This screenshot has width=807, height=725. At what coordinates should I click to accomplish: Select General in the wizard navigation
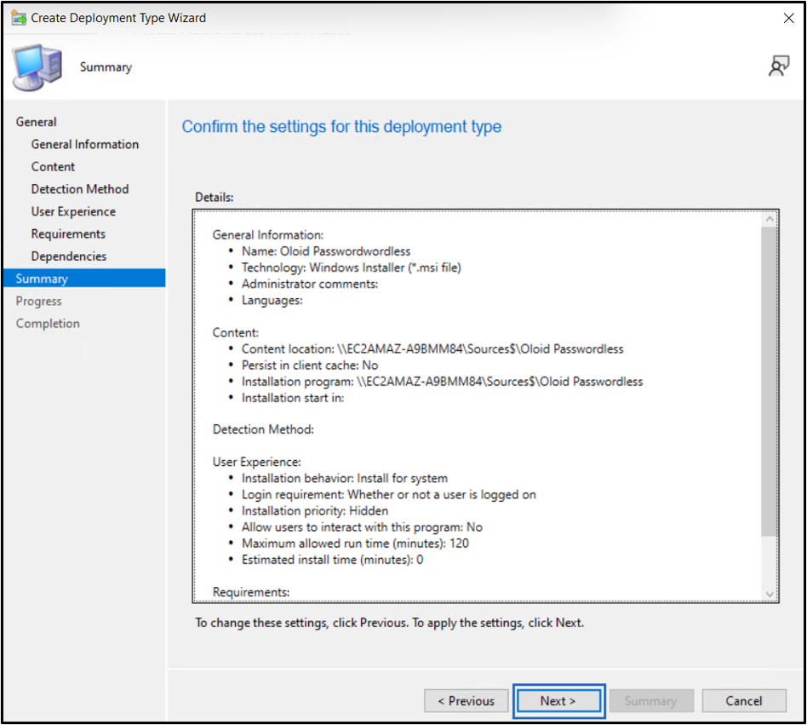(x=36, y=122)
